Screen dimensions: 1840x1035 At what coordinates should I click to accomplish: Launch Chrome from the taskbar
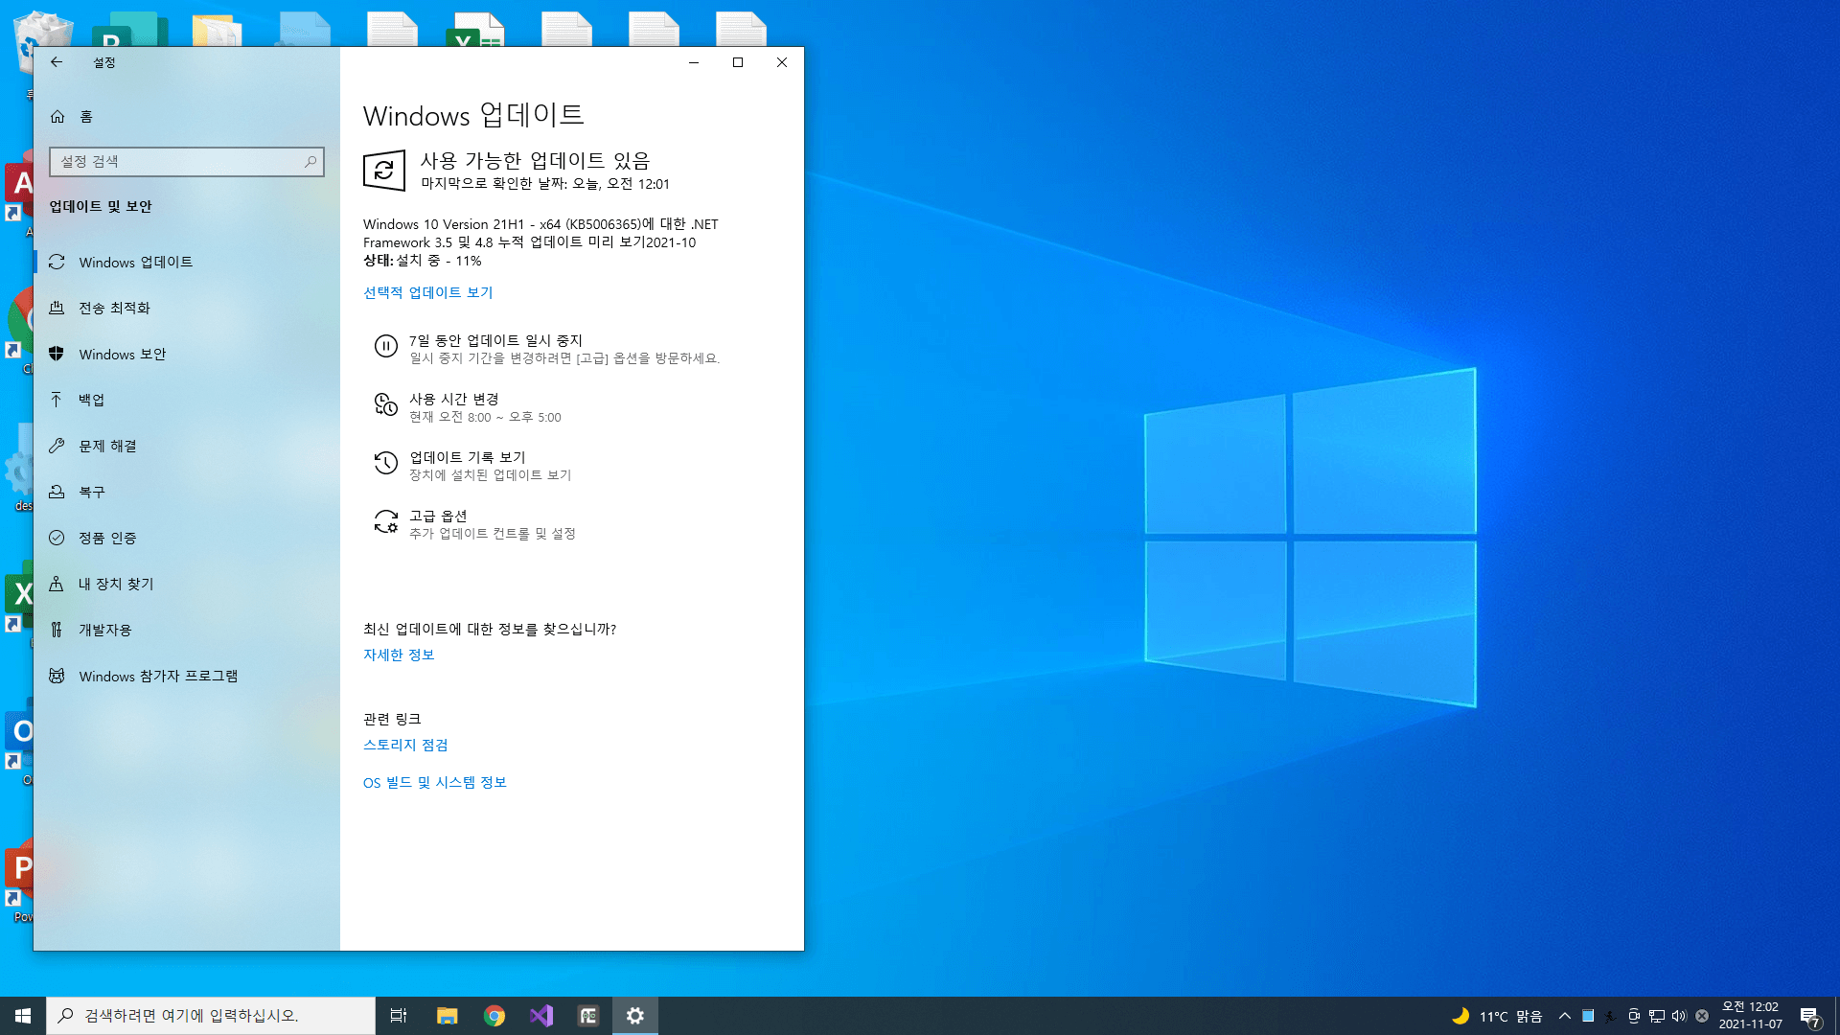[494, 1016]
